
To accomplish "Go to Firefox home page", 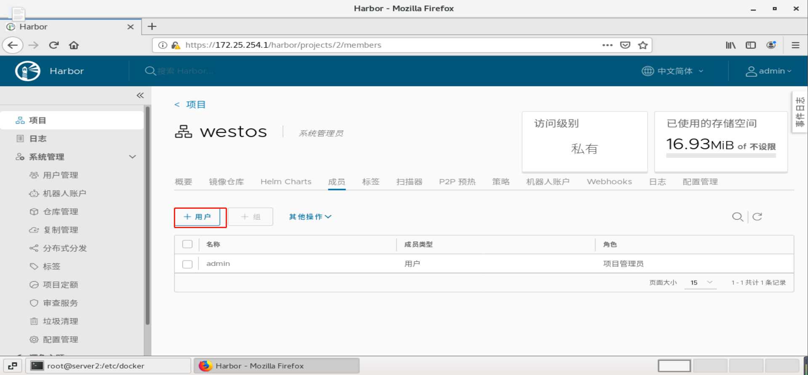I will [x=74, y=45].
